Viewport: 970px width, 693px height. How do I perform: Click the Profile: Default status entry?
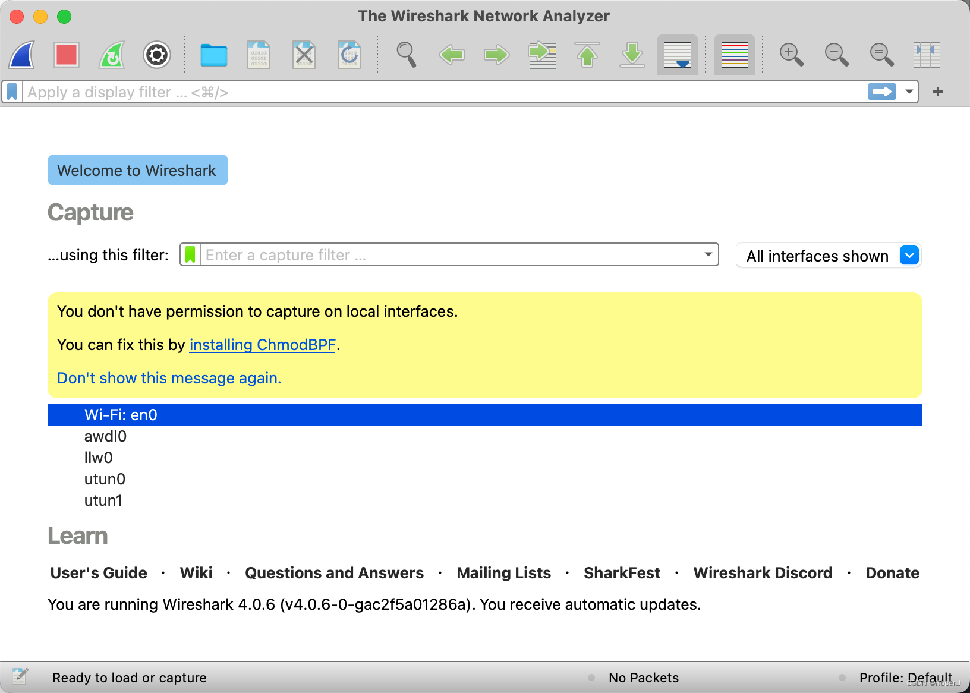point(906,678)
